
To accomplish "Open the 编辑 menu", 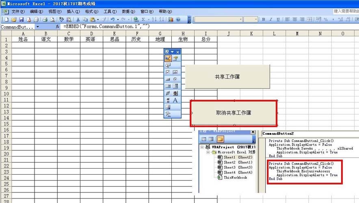I will click(x=37, y=11).
